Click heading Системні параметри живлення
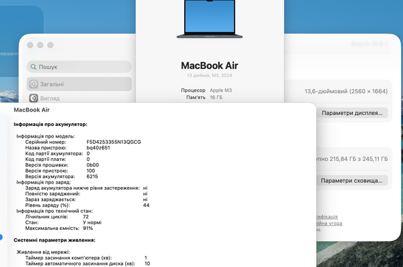The image size is (403, 267). (x=55, y=240)
